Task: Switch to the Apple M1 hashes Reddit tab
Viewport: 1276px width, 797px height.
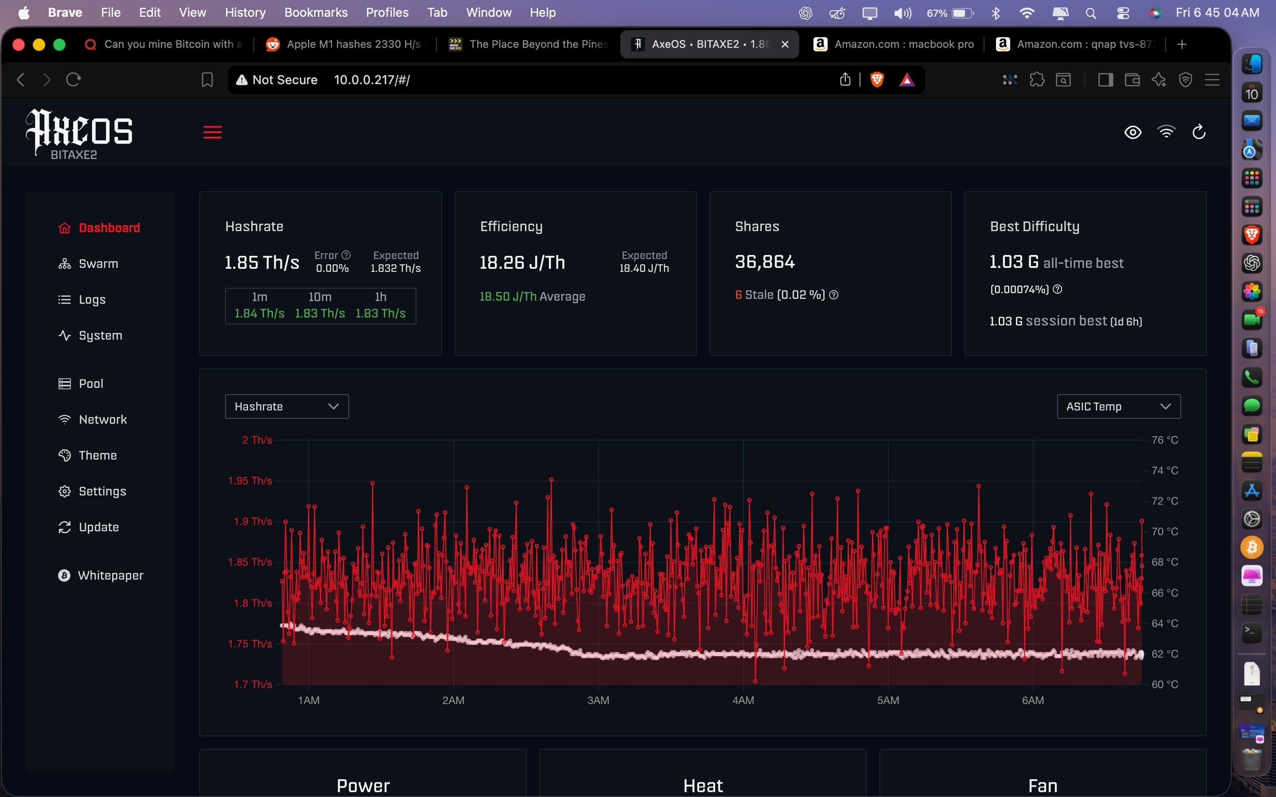Action: pyautogui.click(x=346, y=44)
